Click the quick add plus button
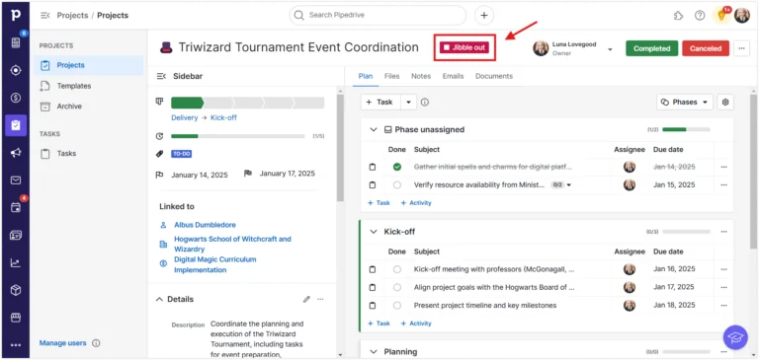Screen dimensions: 759x360 [483, 15]
